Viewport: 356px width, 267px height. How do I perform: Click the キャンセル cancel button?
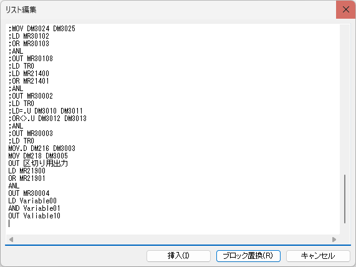tap(318, 256)
